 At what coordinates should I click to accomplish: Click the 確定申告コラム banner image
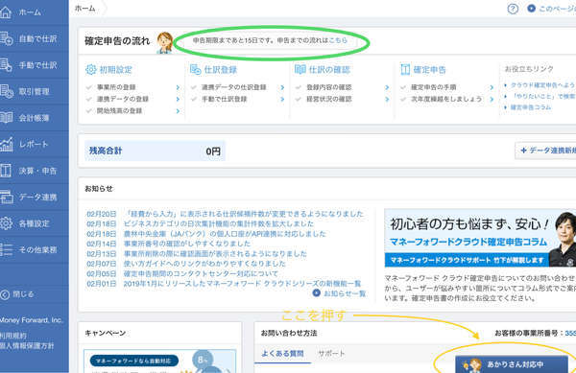(480, 238)
